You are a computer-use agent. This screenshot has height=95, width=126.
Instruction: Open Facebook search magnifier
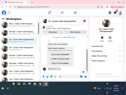[x=9, y=13]
